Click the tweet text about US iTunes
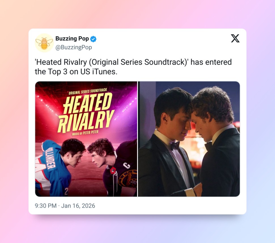The height and width of the screenshot is (243, 275). tap(133, 67)
